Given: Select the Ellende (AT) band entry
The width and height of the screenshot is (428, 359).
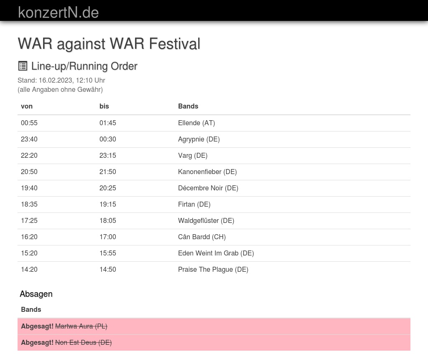Looking at the screenshot, I should click(196, 123).
